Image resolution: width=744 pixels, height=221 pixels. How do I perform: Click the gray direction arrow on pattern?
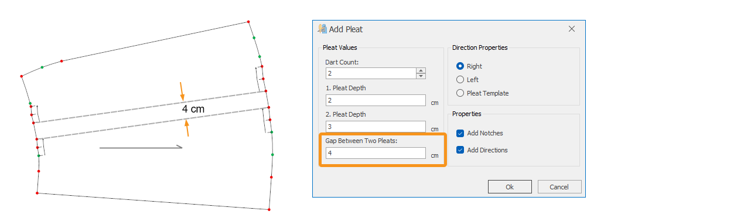141,148
